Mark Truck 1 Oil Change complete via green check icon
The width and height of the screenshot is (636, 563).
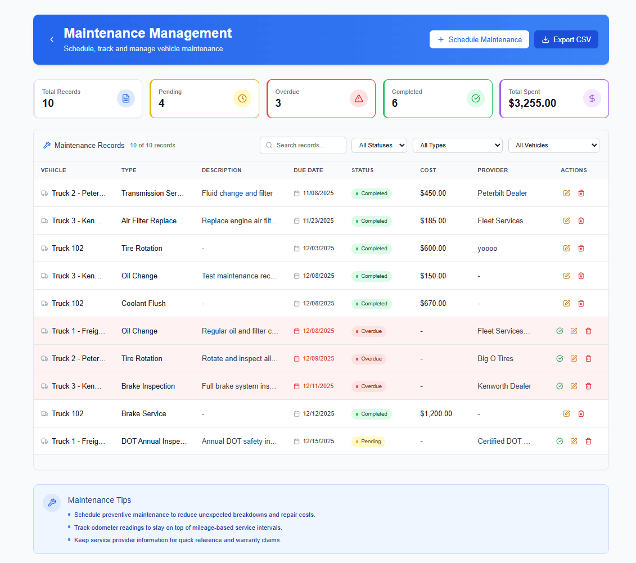(560, 331)
